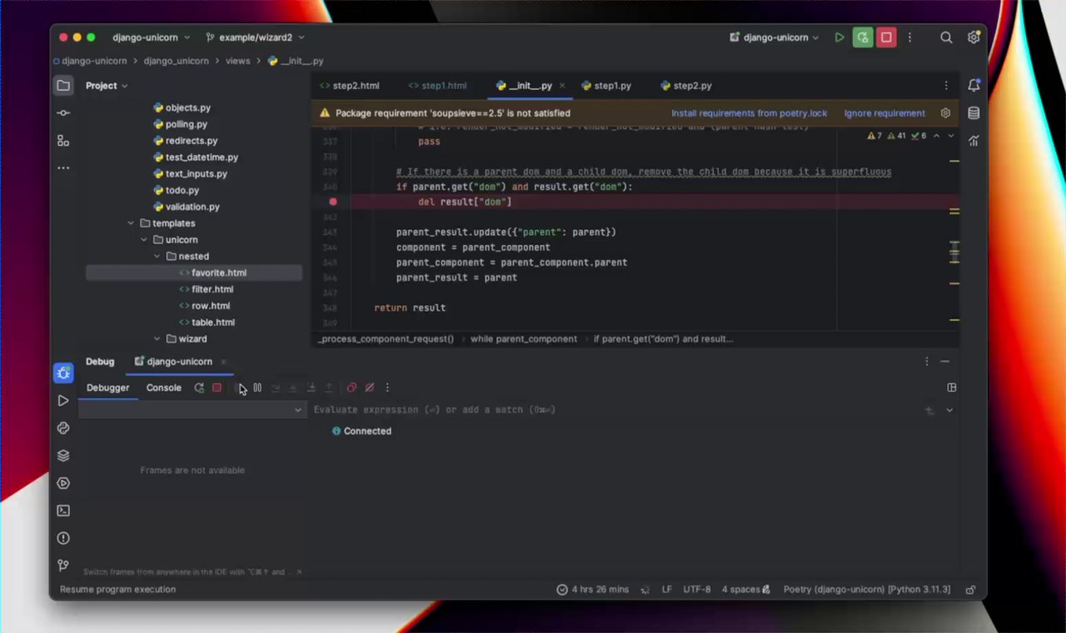
Task: Remove breakpoint on del result line
Action: coord(333,202)
